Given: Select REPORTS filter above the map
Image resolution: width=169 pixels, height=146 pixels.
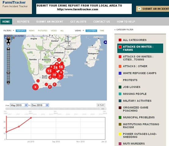Looking at the screenshot, I should 21,31.
